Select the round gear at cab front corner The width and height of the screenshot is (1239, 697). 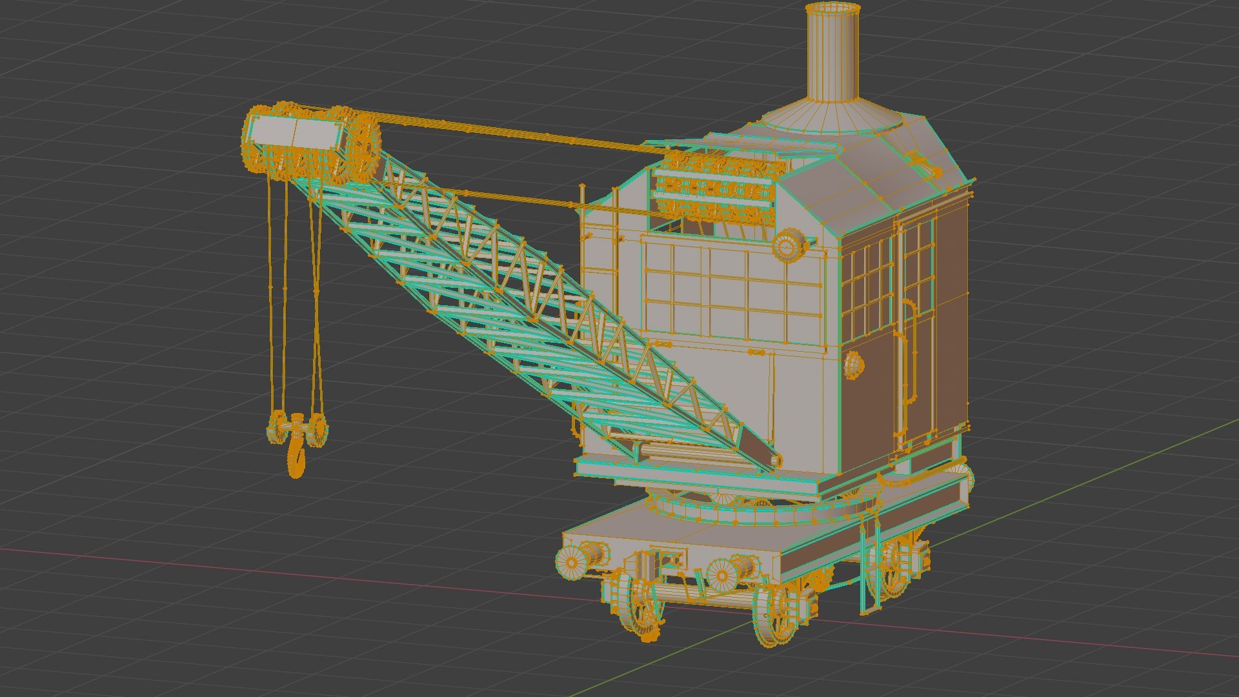click(788, 245)
